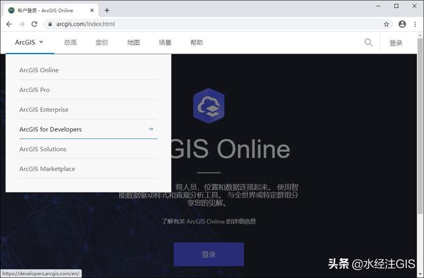Click 登录 in the top navigation bar
The image size is (424, 278).
396,42
